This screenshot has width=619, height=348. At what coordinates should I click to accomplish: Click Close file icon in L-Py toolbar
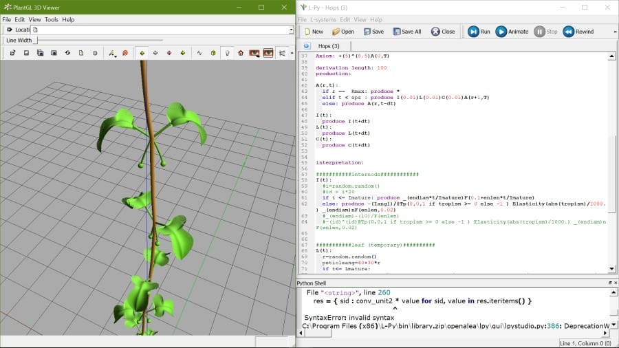[x=442, y=32]
